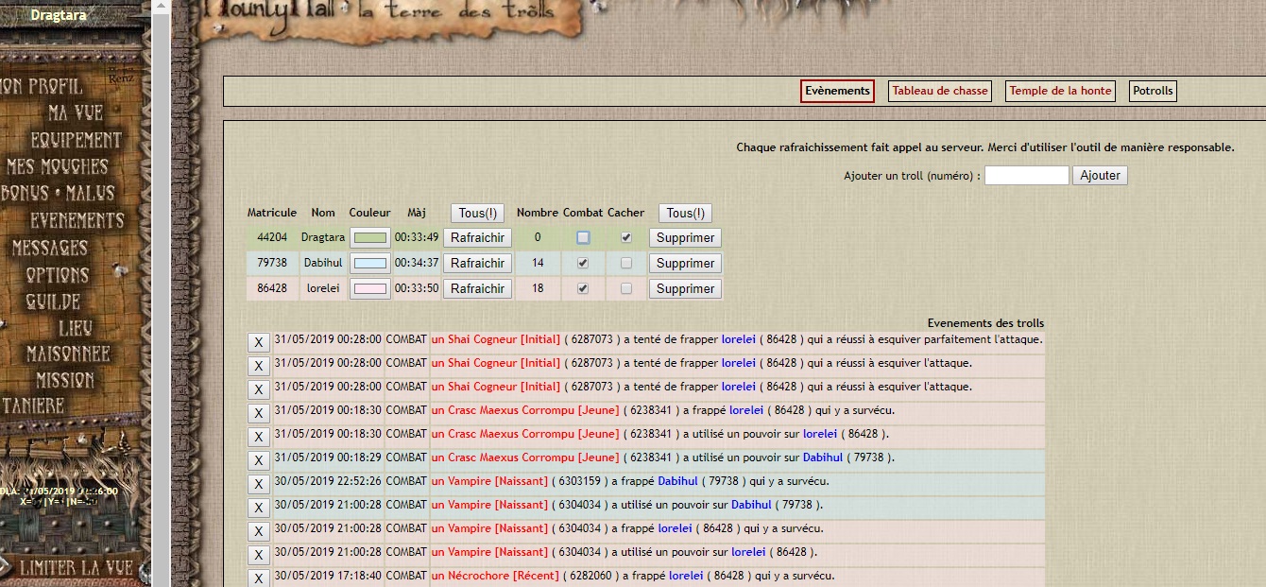Delete the first Shai Cogneur event row

click(258, 342)
